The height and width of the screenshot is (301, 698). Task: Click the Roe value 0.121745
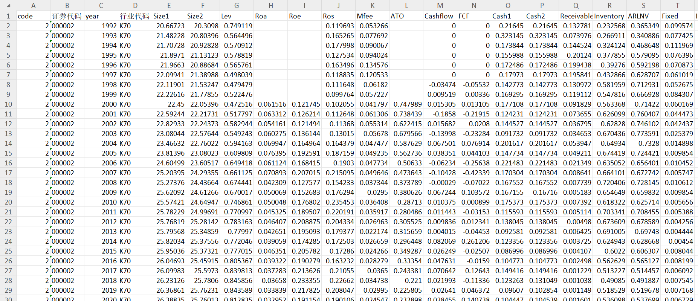[x=305, y=104]
